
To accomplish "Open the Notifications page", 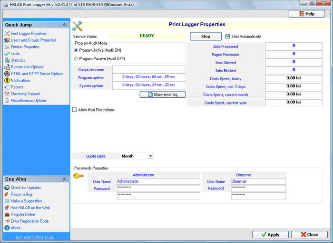I will [20, 80].
